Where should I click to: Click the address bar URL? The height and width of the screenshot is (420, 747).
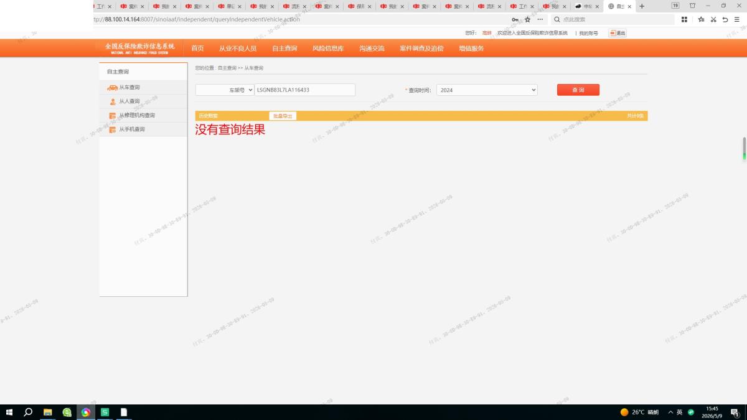pyautogui.click(x=197, y=20)
